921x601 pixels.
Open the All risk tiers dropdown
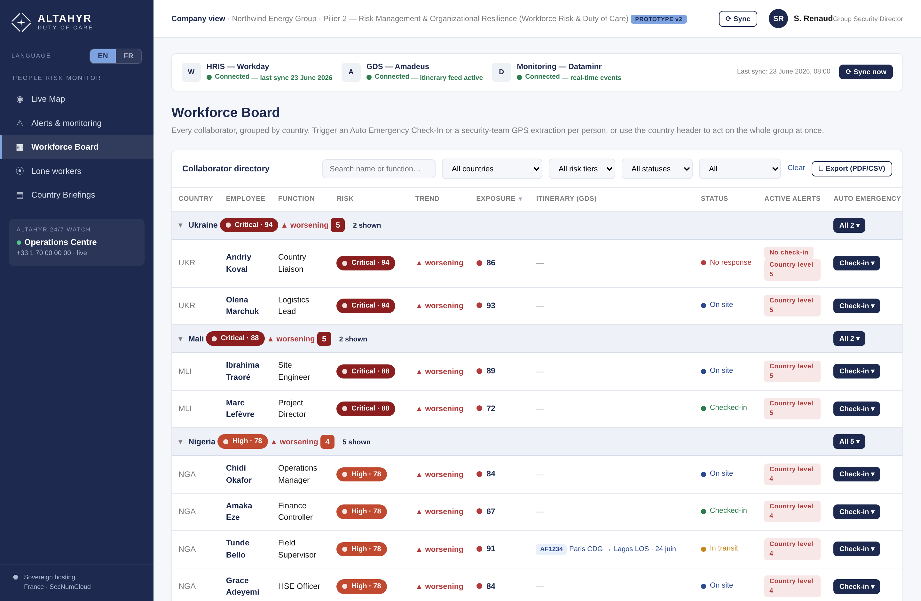[x=582, y=168]
